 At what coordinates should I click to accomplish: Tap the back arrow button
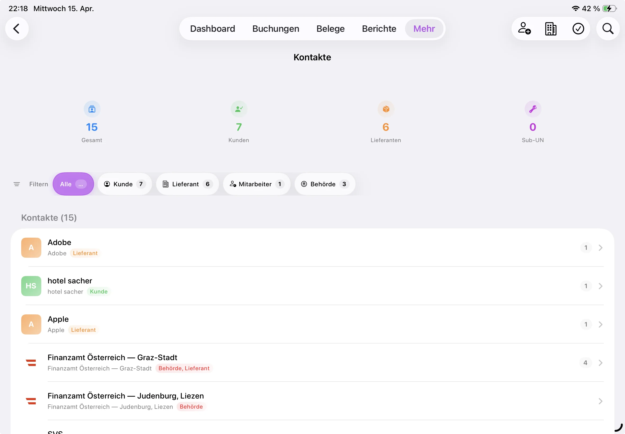[x=17, y=29]
